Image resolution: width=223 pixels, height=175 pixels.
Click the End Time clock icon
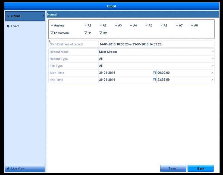click(x=212, y=80)
